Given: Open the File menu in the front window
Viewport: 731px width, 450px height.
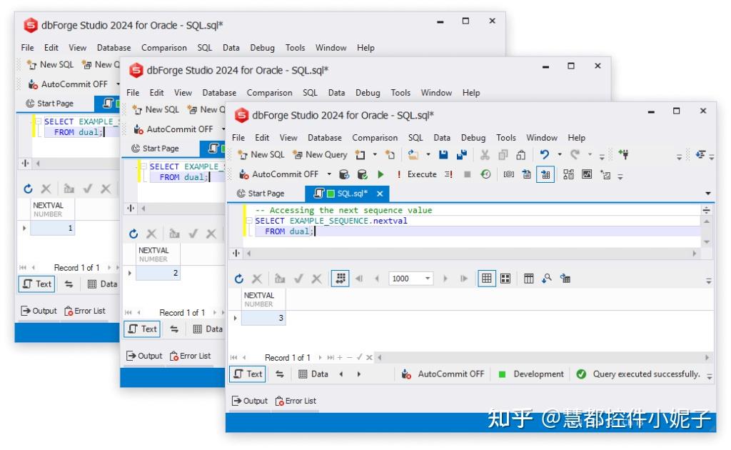Looking at the screenshot, I should pos(238,138).
